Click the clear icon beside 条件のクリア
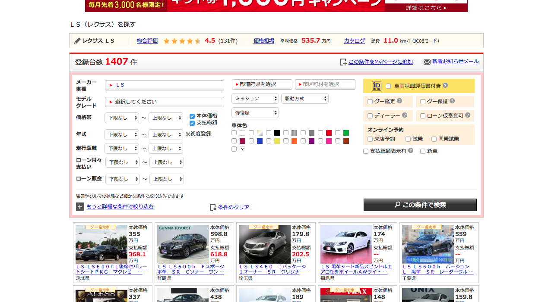Viewport: 545px width, 302px height. pos(212,207)
